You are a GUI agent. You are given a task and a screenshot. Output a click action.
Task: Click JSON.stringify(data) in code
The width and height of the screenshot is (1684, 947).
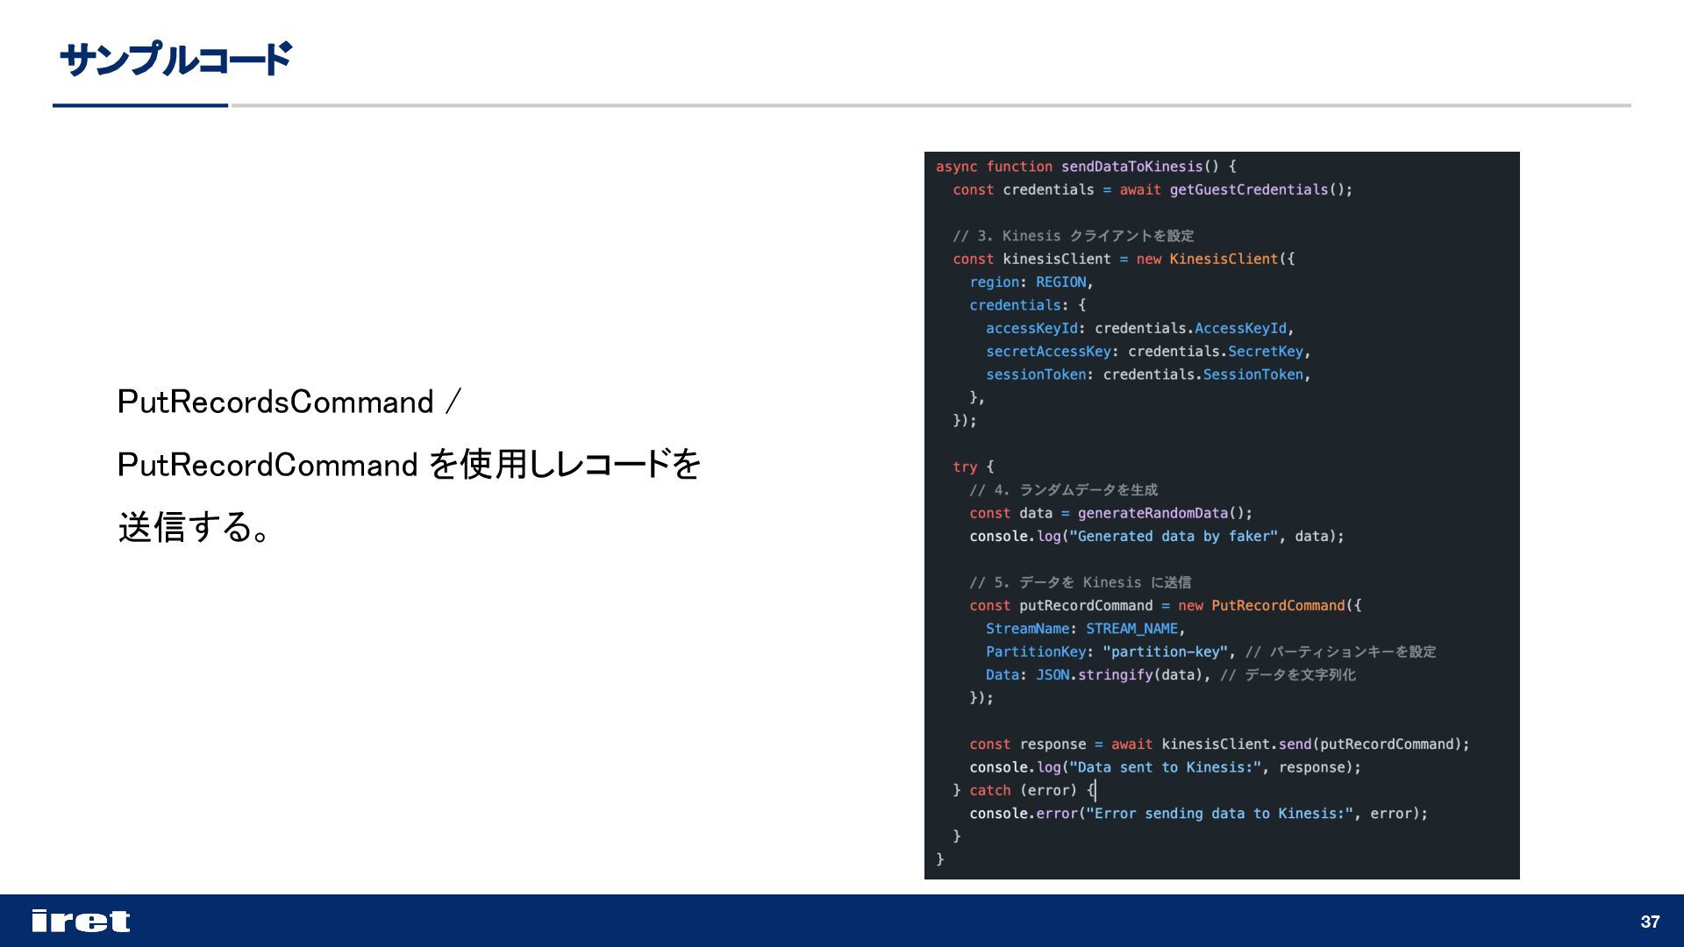point(1121,675)
